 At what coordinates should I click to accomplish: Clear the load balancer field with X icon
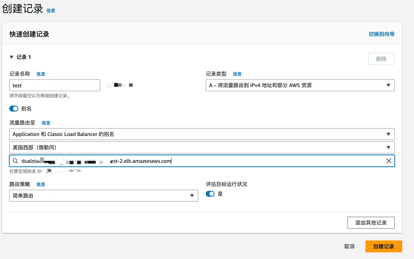coord(389,161)
